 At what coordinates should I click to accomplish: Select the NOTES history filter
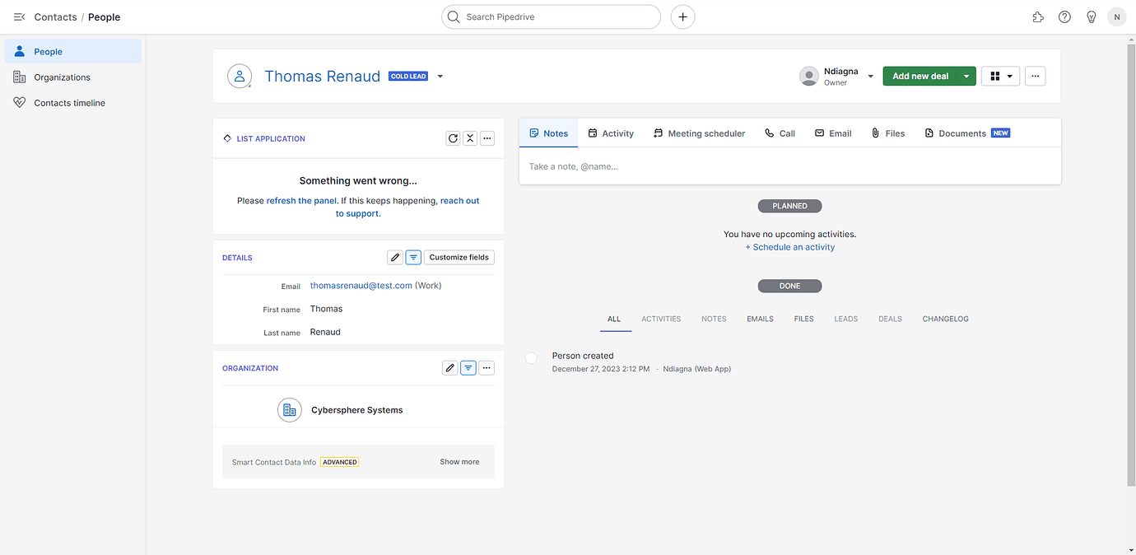(714, 319)
